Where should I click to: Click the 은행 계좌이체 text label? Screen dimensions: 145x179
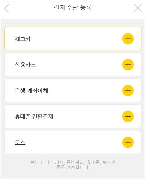(x=31, y=91)
